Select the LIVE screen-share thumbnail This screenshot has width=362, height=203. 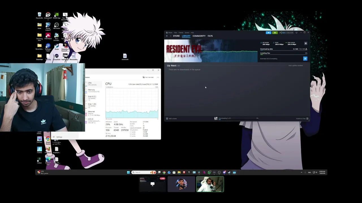[x=152, y=184]
